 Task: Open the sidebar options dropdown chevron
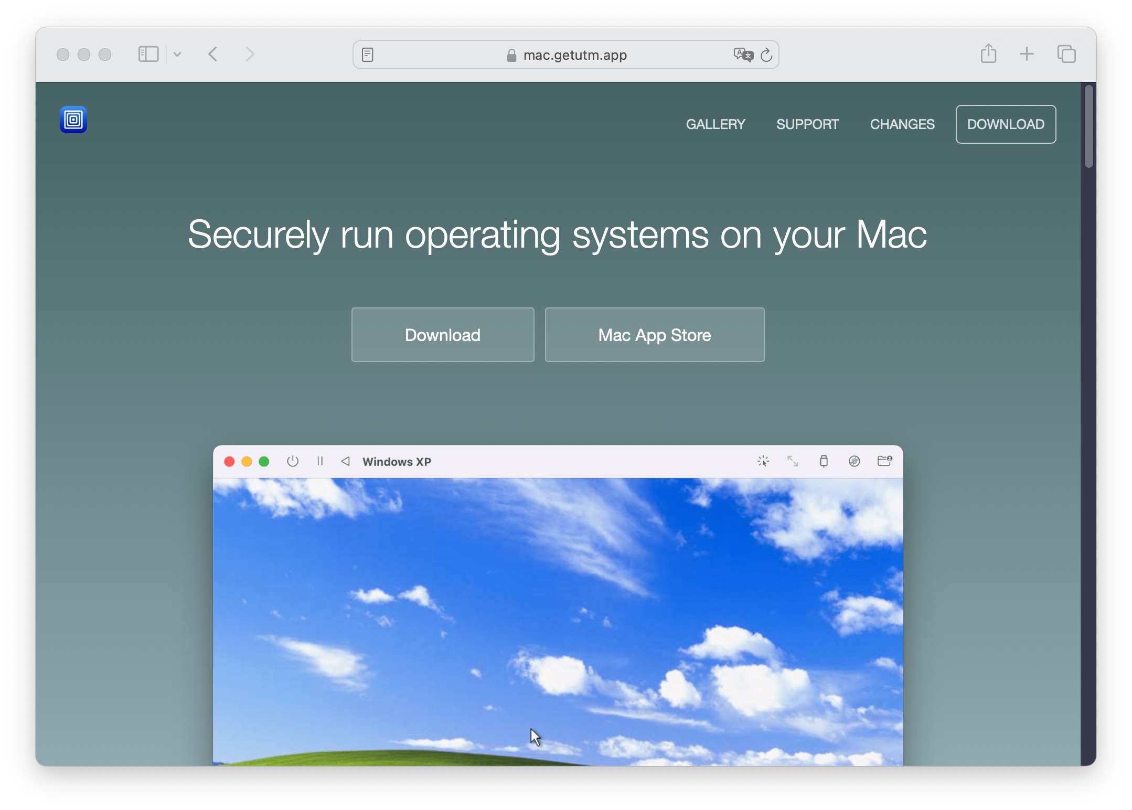point(177,54)
